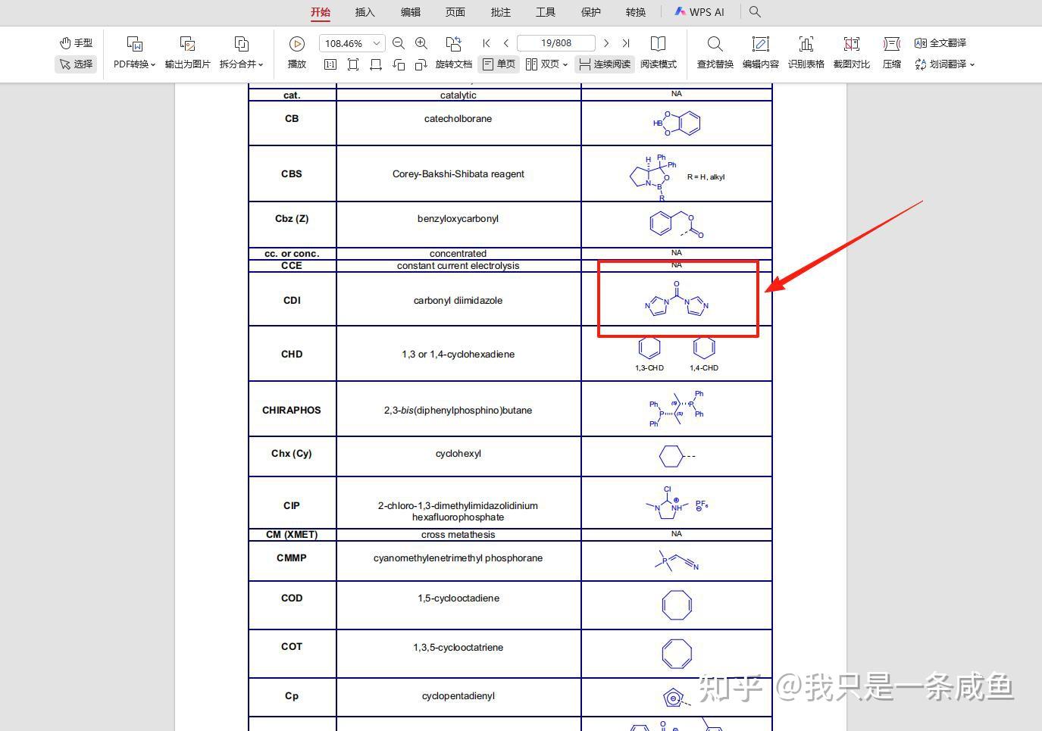Activate the 选择 (select) tool
The image size is (1042, 731).
click(75, 64)
